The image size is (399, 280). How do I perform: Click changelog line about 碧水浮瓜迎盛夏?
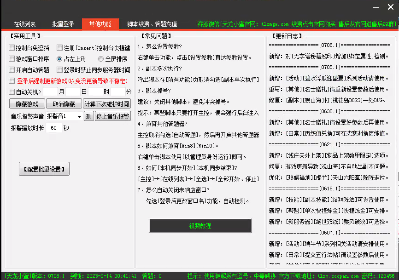[x=329, y=79]
